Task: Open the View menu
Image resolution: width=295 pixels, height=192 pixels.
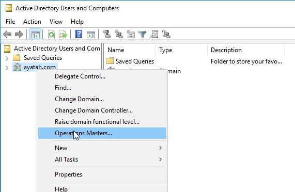Action: tap(56, 22)
